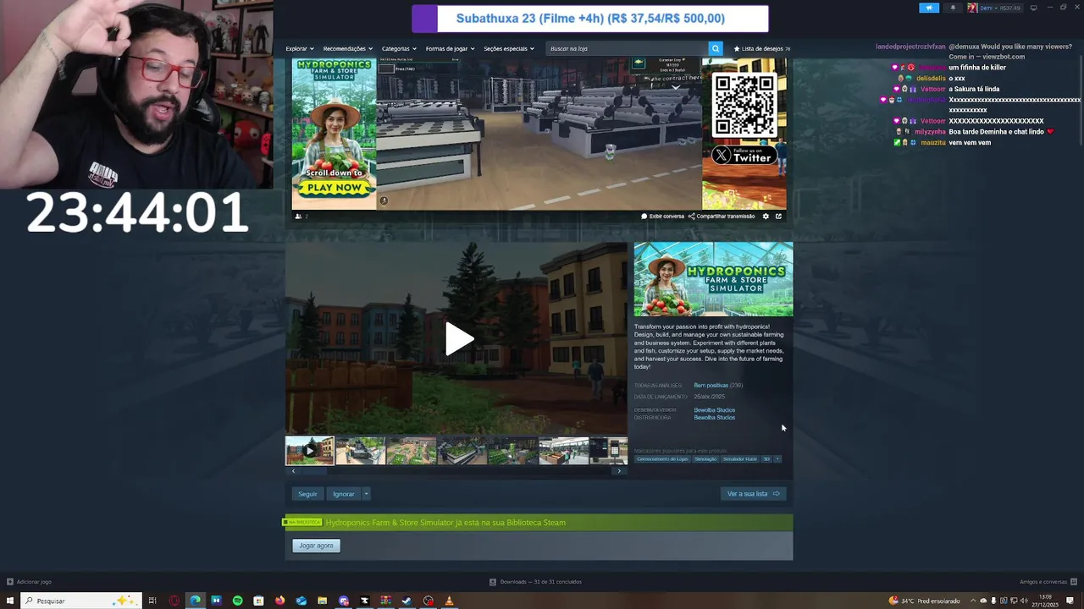Select the 3D tag
This screenshot has width=1084, height=609.
[766, 459]
